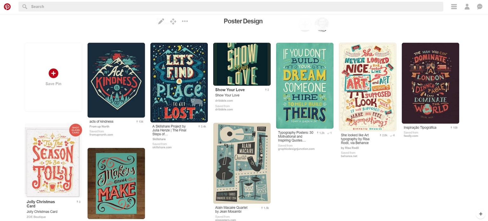Open the Season to be Jolly card

click(x=53, y=160)
